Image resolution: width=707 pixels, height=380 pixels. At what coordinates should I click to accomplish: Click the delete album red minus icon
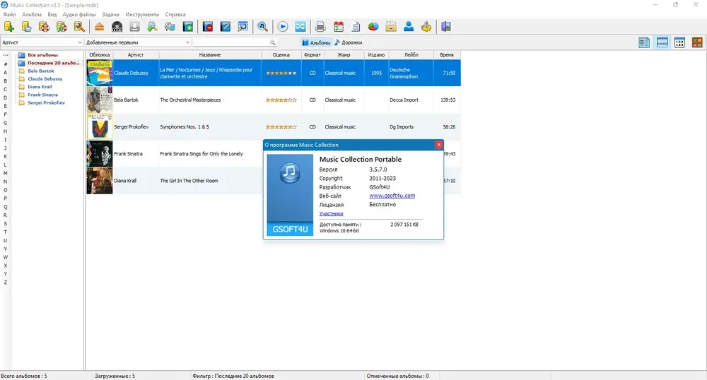point(207,27)
